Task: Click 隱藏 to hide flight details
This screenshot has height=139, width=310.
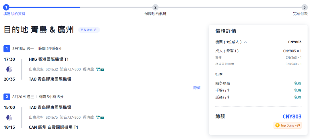Action: pos(197,88)
